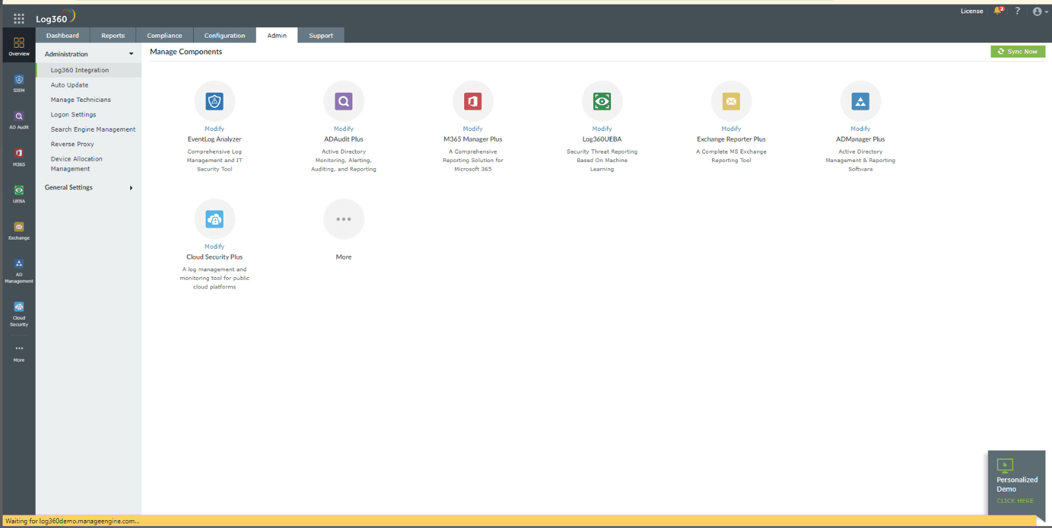Click the EventLog Analyzer product name

tap(215, 140)
